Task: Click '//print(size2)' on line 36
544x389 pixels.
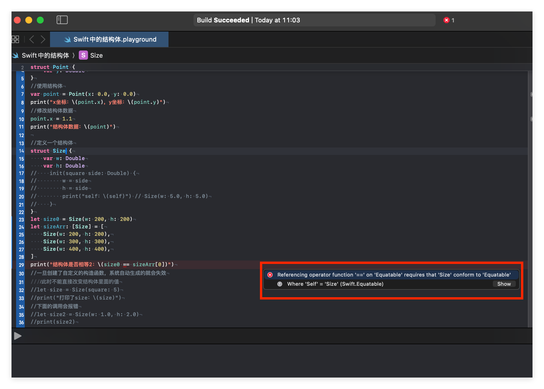Action: [x=53, y=322]
